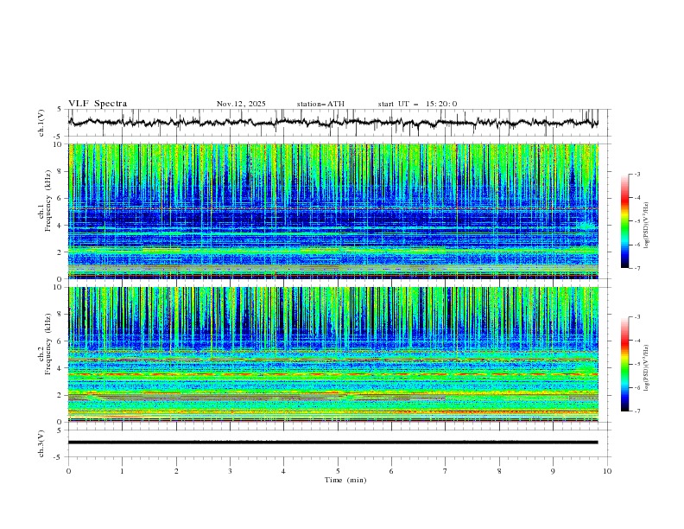Click the ch.3 flat black voltage trace
The height and width of the screenshot is (529, 684).
click(x=333, y=443)
